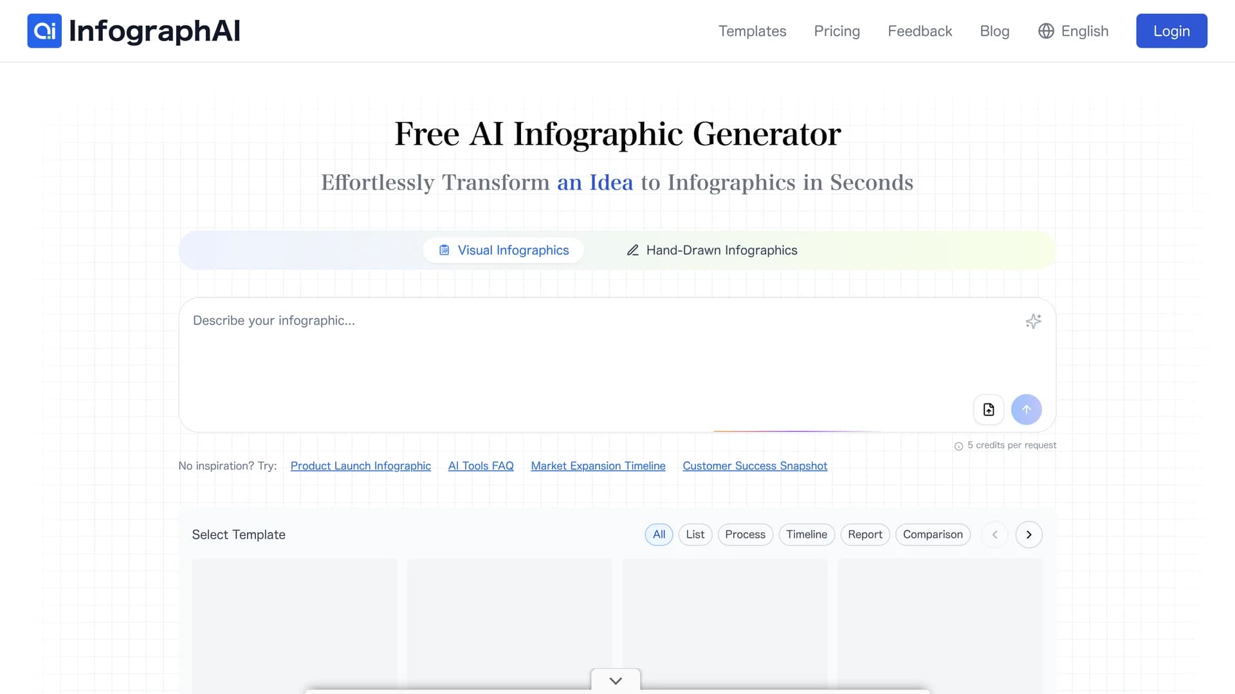Submit prompt with the arrow send button
This screenshot has height=694, width=1235.
pyautogui.click(x=1027, y=409)
